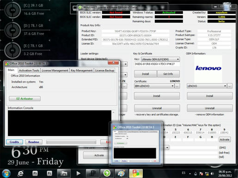This screenshot has height=178, width=238.
Task: Switch to Windows 7 Loader green taskbar icon
Action: click(107, 173)
